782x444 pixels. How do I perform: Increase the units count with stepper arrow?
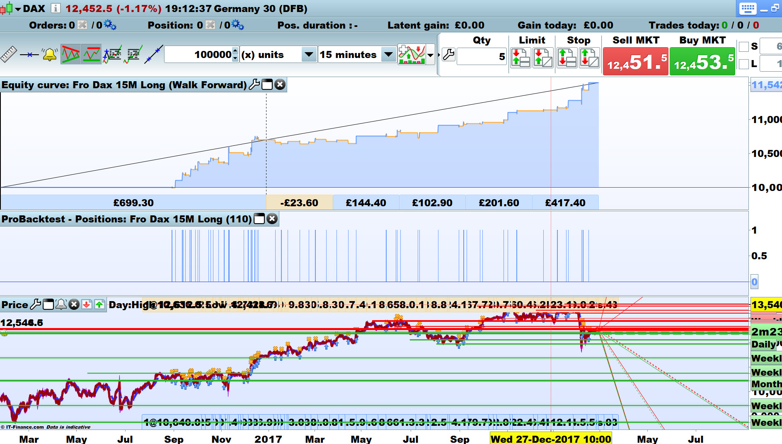click(235, 51)
